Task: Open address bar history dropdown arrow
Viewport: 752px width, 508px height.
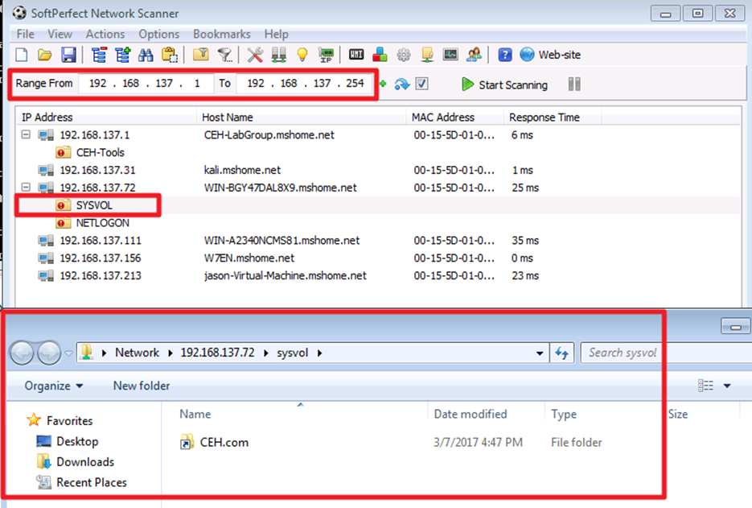Action: (x=540, y=353)
